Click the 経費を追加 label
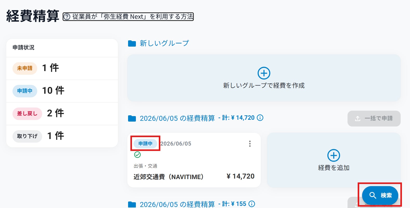The height and width of the screenshot is (208, 410). pyautogui.click(x=334, y=168)
